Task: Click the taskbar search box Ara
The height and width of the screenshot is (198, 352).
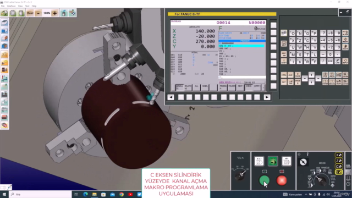Action: coord(40,194)
